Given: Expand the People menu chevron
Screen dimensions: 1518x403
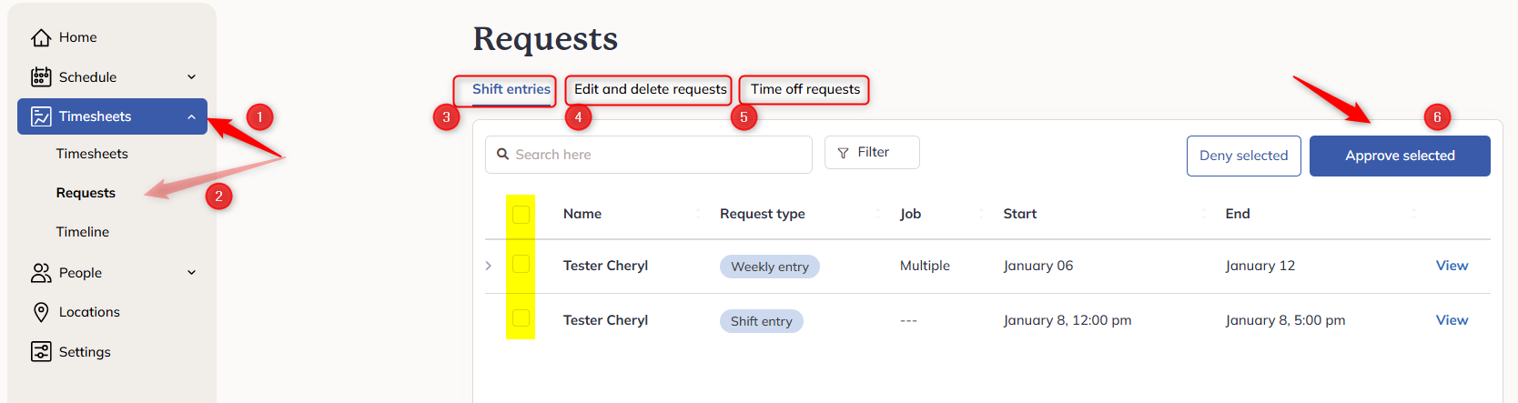Looking at the screenshot, I should coord(191,272).
